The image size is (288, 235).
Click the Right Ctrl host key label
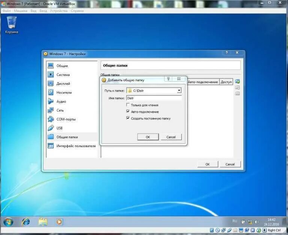point(274,231)
